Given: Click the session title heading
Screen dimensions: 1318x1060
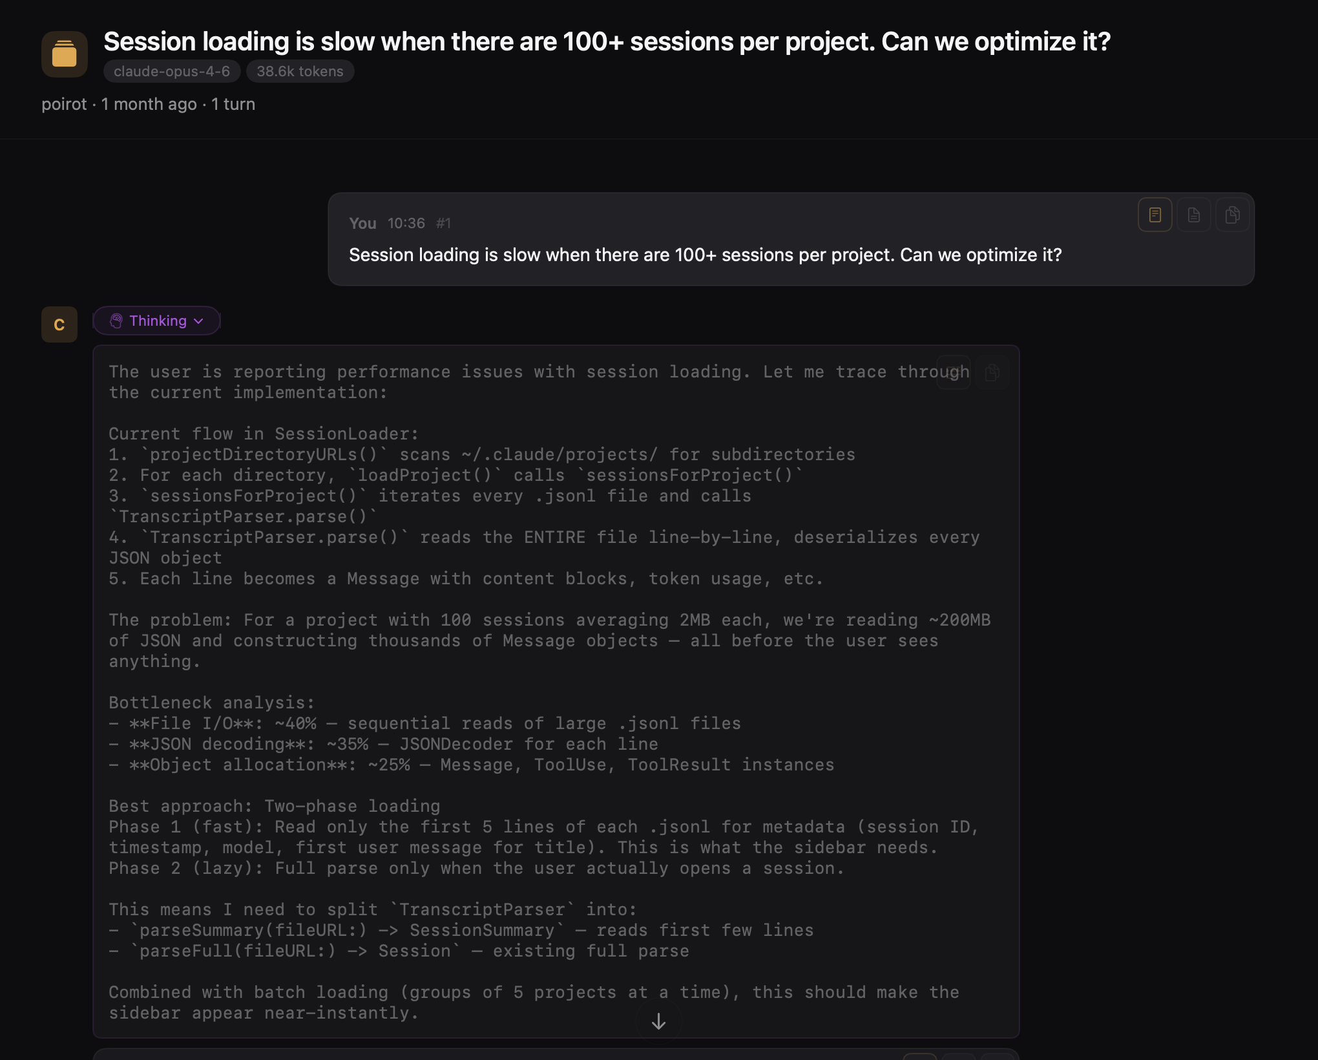Looking at the screenshot, I should tap(607, 41).
